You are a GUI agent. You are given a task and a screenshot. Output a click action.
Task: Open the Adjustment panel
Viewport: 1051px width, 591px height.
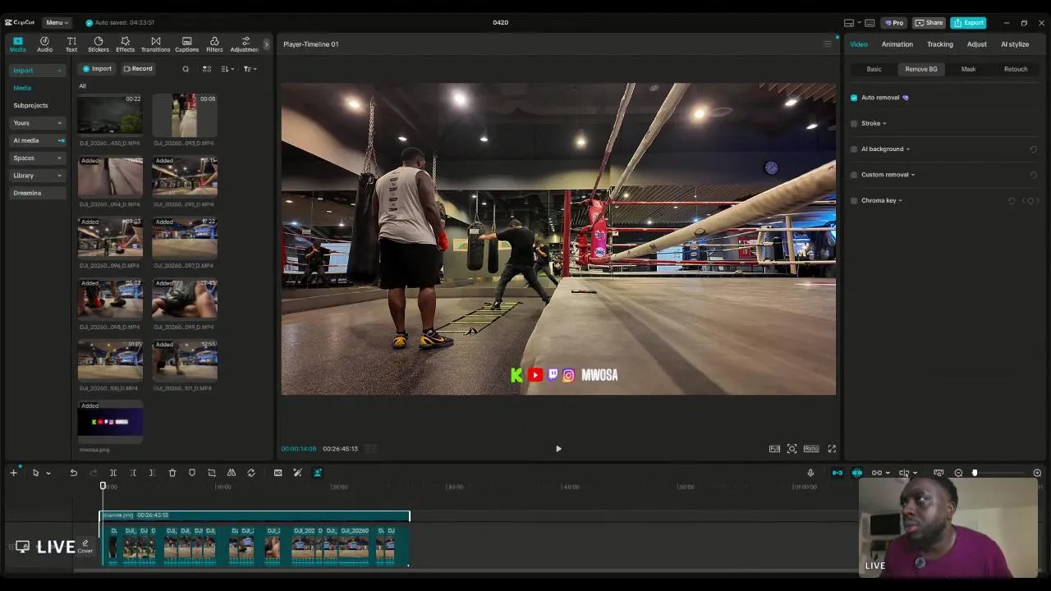[x=245, y=44]
